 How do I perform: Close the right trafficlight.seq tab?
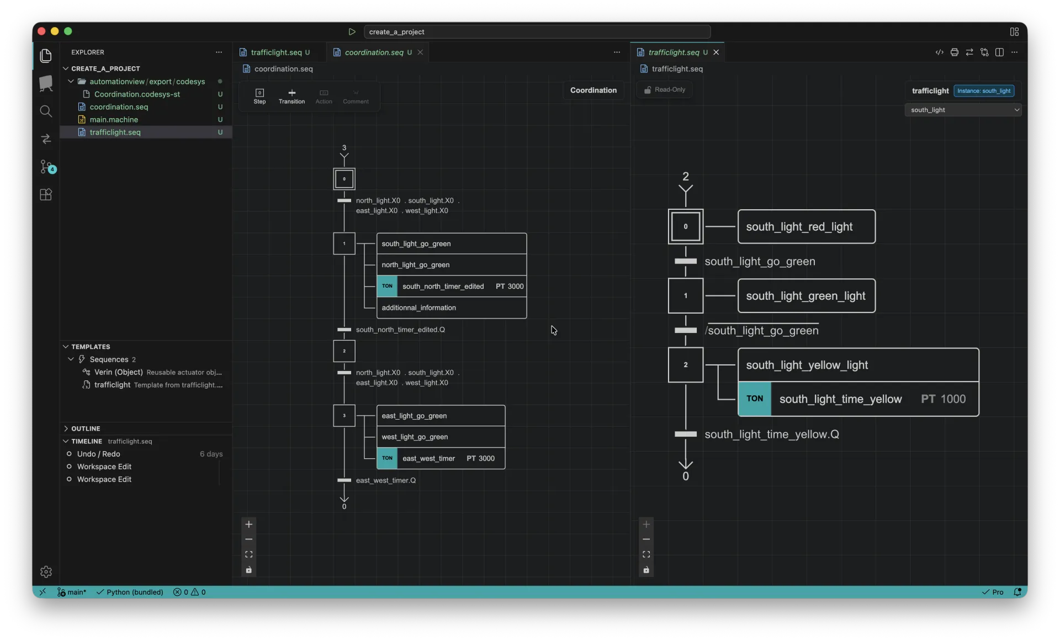(716, 52)
